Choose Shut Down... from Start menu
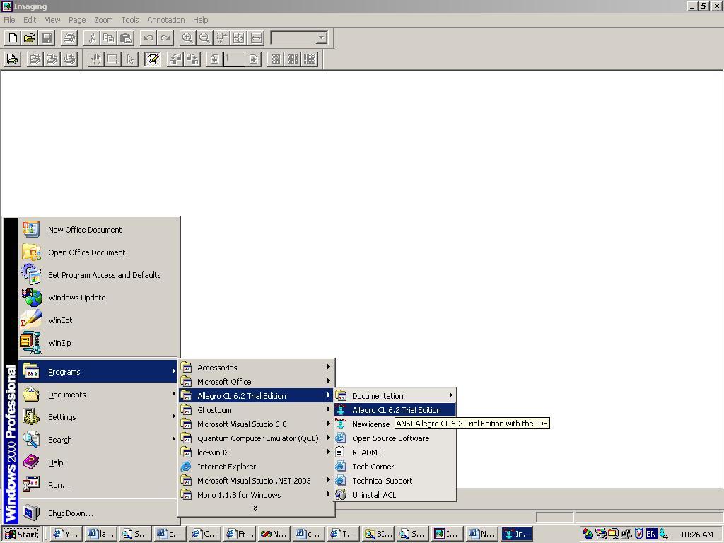The height and width of the screenshot is (543, 724). (98, 513)
